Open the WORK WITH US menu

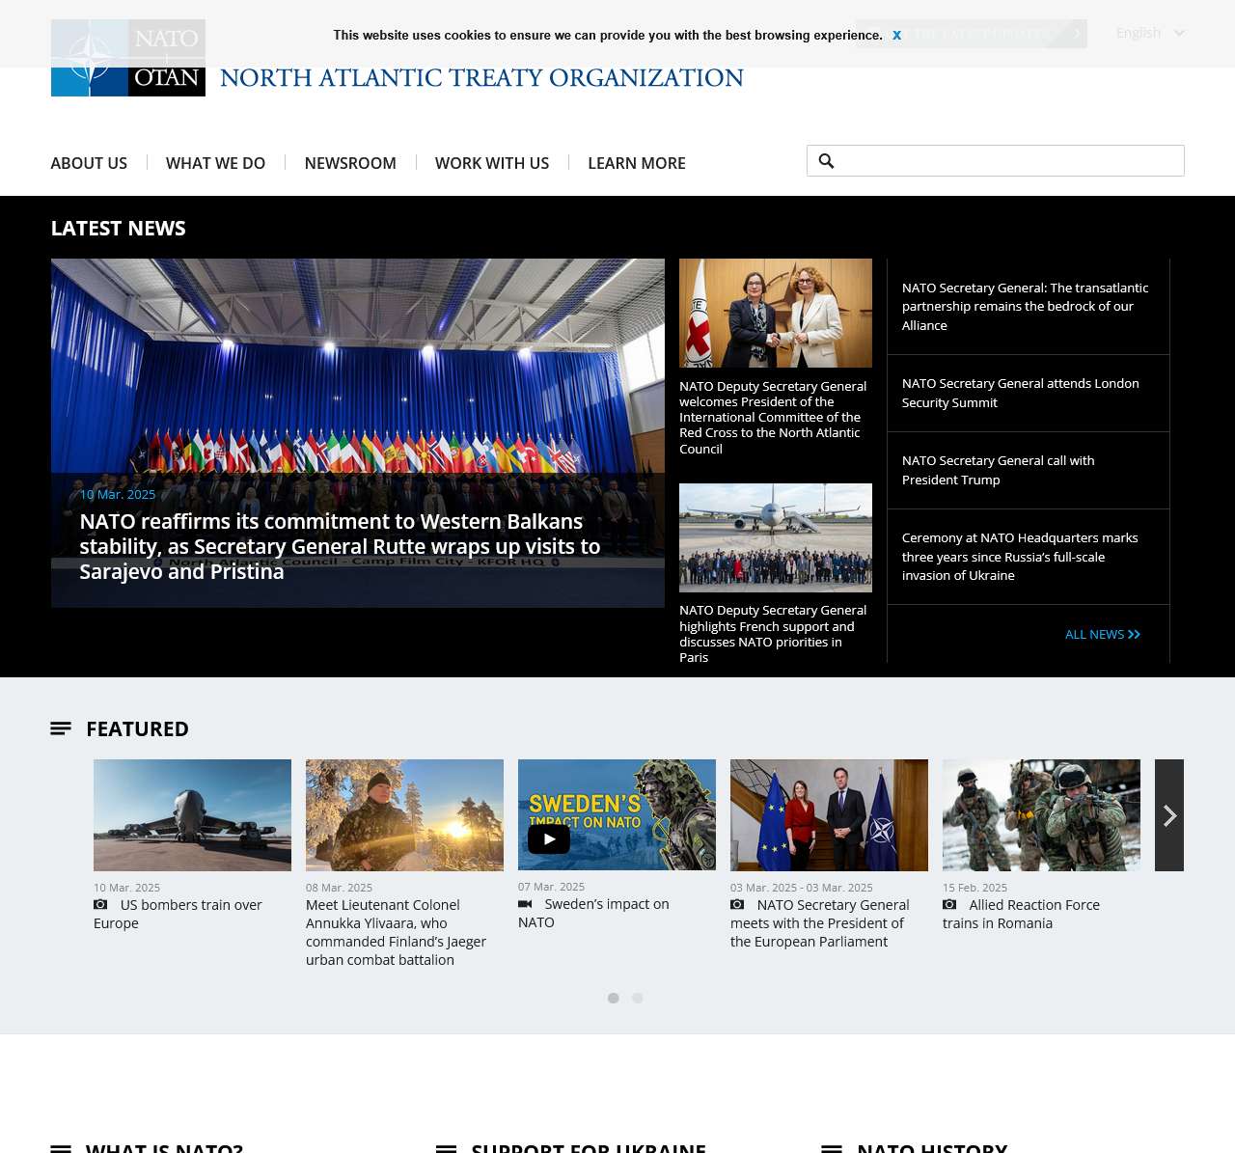tap(492, 163)
